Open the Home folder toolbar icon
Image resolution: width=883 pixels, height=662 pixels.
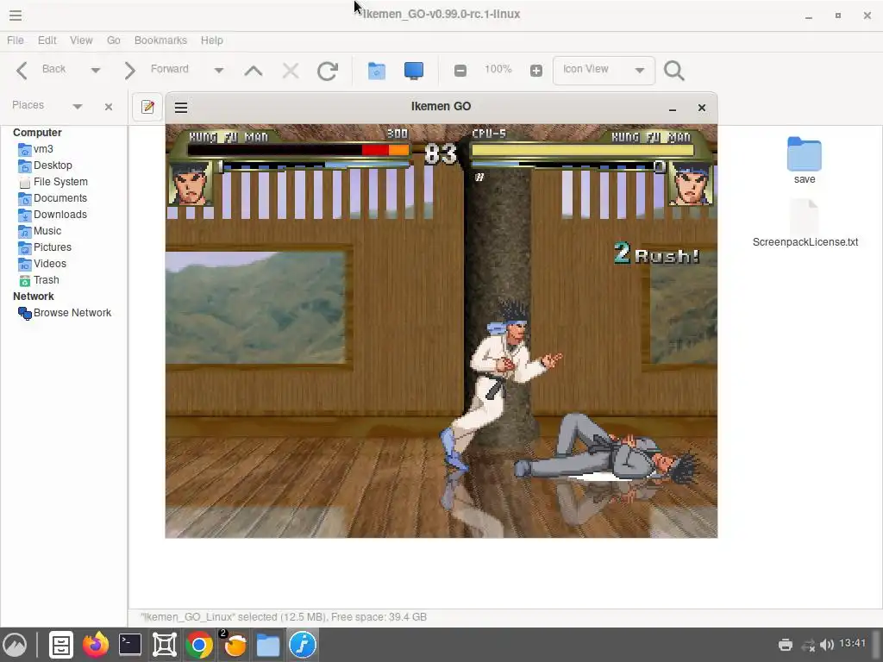point(376,71)
